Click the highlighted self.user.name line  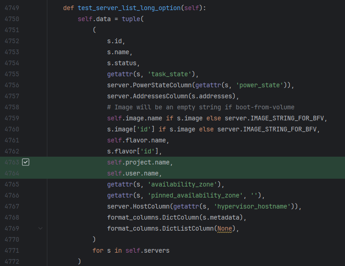(x=135, y=173)
